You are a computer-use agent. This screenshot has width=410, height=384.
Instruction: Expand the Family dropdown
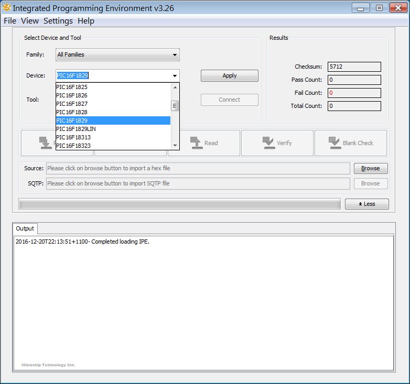point(175,55)
